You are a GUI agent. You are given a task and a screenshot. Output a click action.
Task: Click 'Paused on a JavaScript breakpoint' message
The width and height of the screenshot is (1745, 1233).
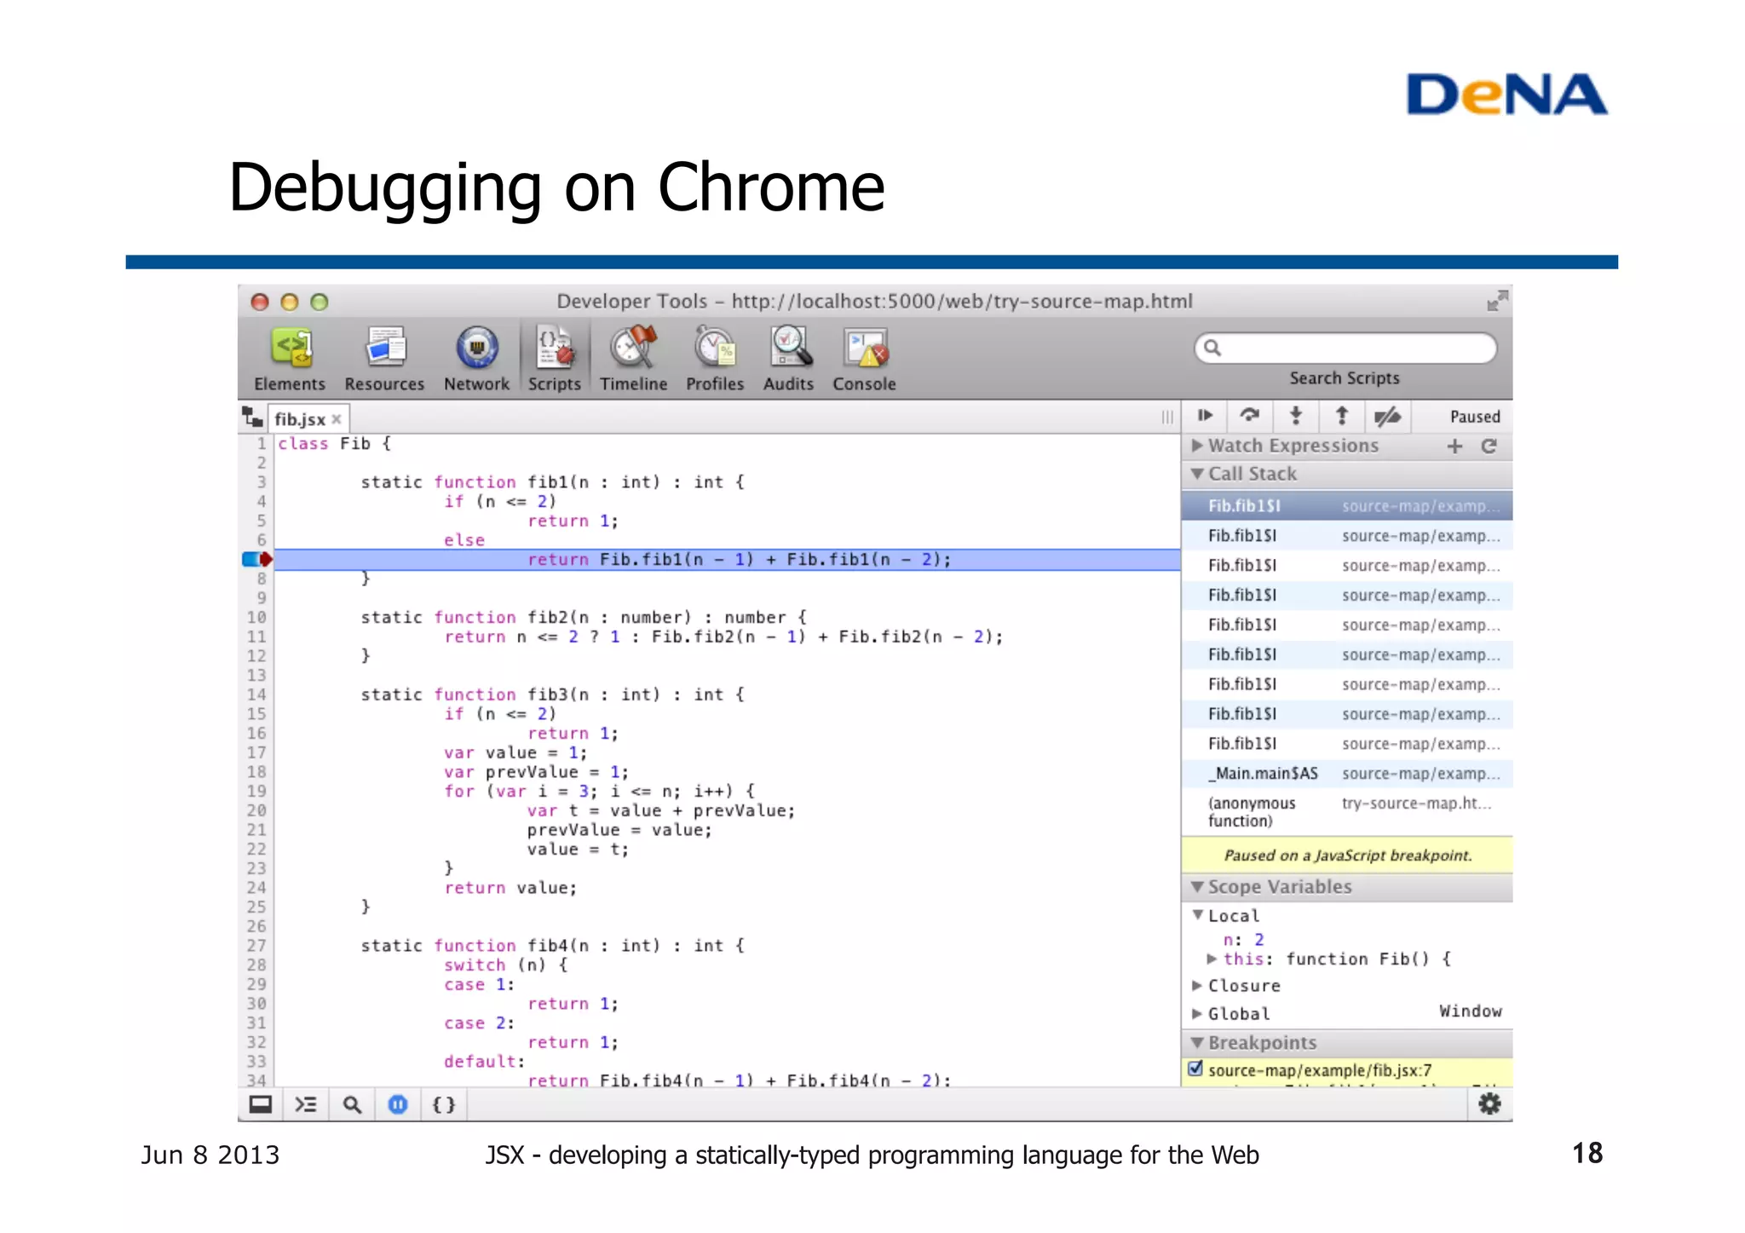pyautogui.click(x=1347, y=856)
